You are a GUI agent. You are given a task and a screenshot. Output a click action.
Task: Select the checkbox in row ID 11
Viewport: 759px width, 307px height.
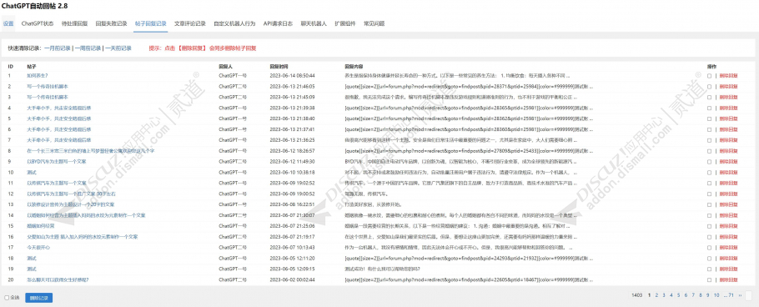coord(709,183)
